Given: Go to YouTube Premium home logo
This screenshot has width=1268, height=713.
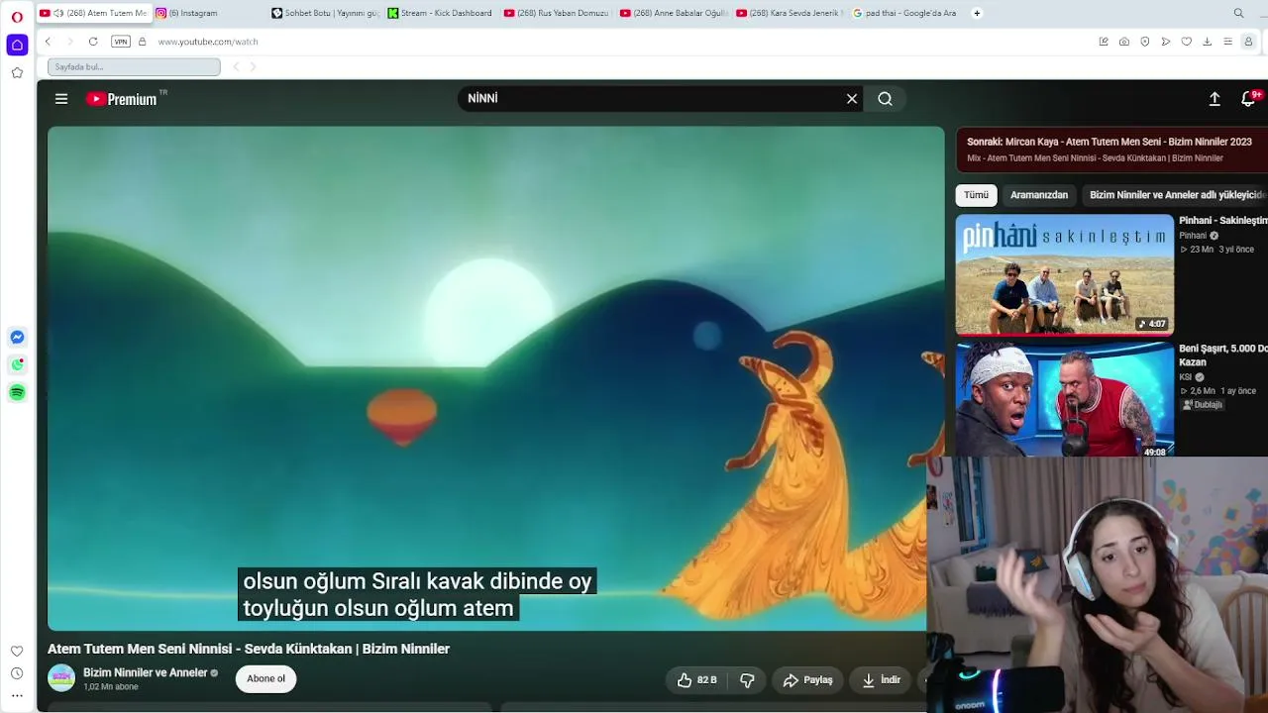Looking at the screenshot, I should pyautogui.click(x=123, y=99).
